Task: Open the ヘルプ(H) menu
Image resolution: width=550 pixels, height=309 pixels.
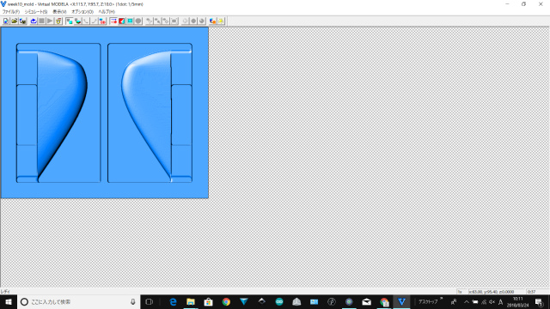Action: click(x=107, y=11)
